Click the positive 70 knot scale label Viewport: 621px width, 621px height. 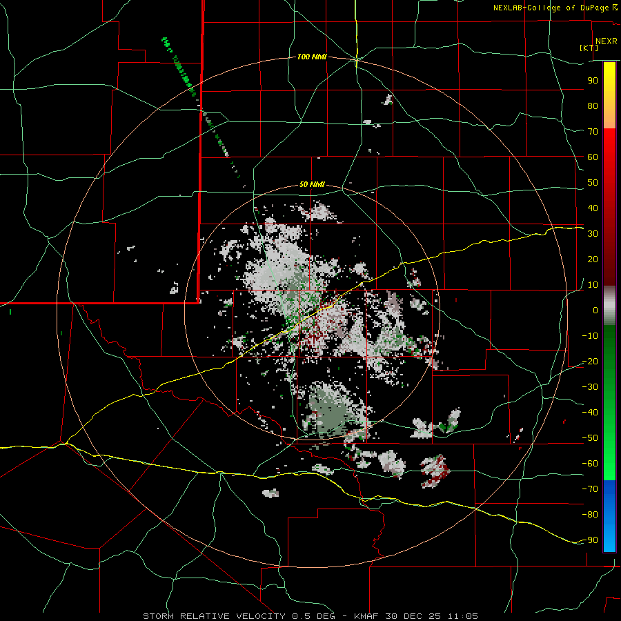[x=593, y=132]
